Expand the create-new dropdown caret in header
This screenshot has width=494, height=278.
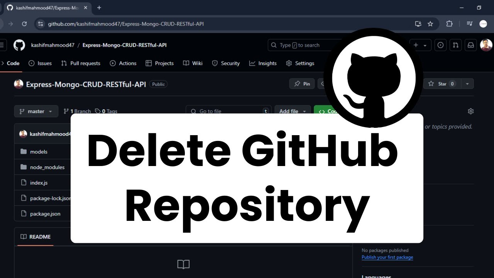(425, 45)
